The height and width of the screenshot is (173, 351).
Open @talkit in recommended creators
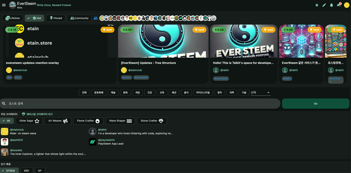tap(102, 130)
